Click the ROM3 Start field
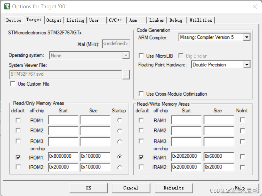The width and height of the screenshot is (262, 196). click(63, 142)
